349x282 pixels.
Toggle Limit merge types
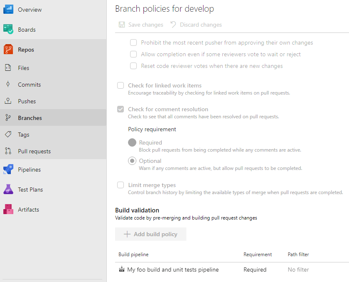tap(121, 185)
